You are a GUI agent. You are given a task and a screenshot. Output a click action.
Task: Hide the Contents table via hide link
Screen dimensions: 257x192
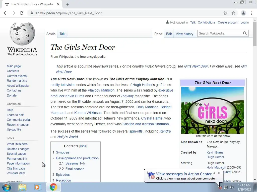click(83, 146)
